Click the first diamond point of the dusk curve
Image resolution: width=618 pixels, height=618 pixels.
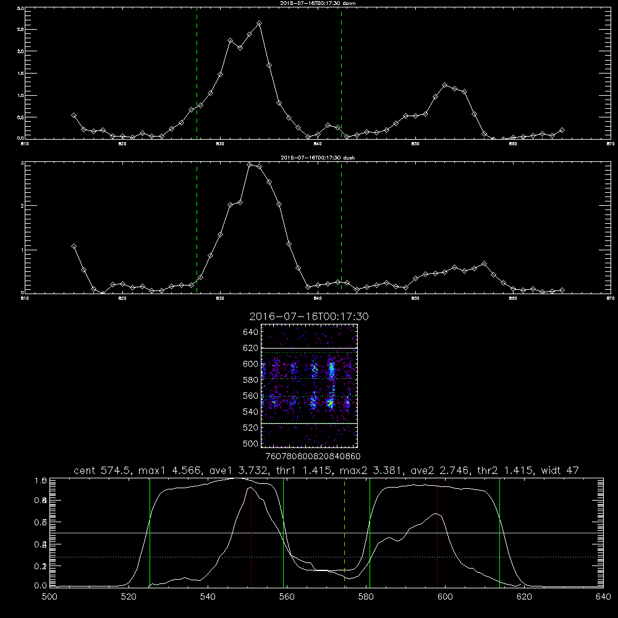(74, 247)
